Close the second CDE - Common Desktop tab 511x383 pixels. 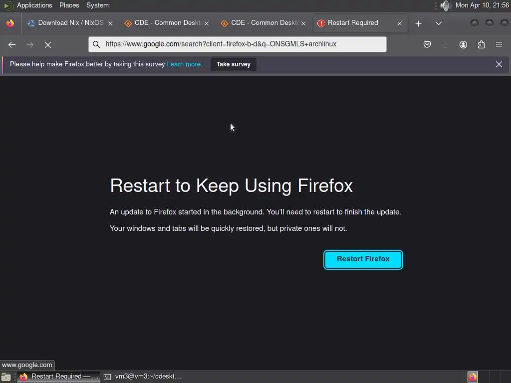click(x=303, y=23)
